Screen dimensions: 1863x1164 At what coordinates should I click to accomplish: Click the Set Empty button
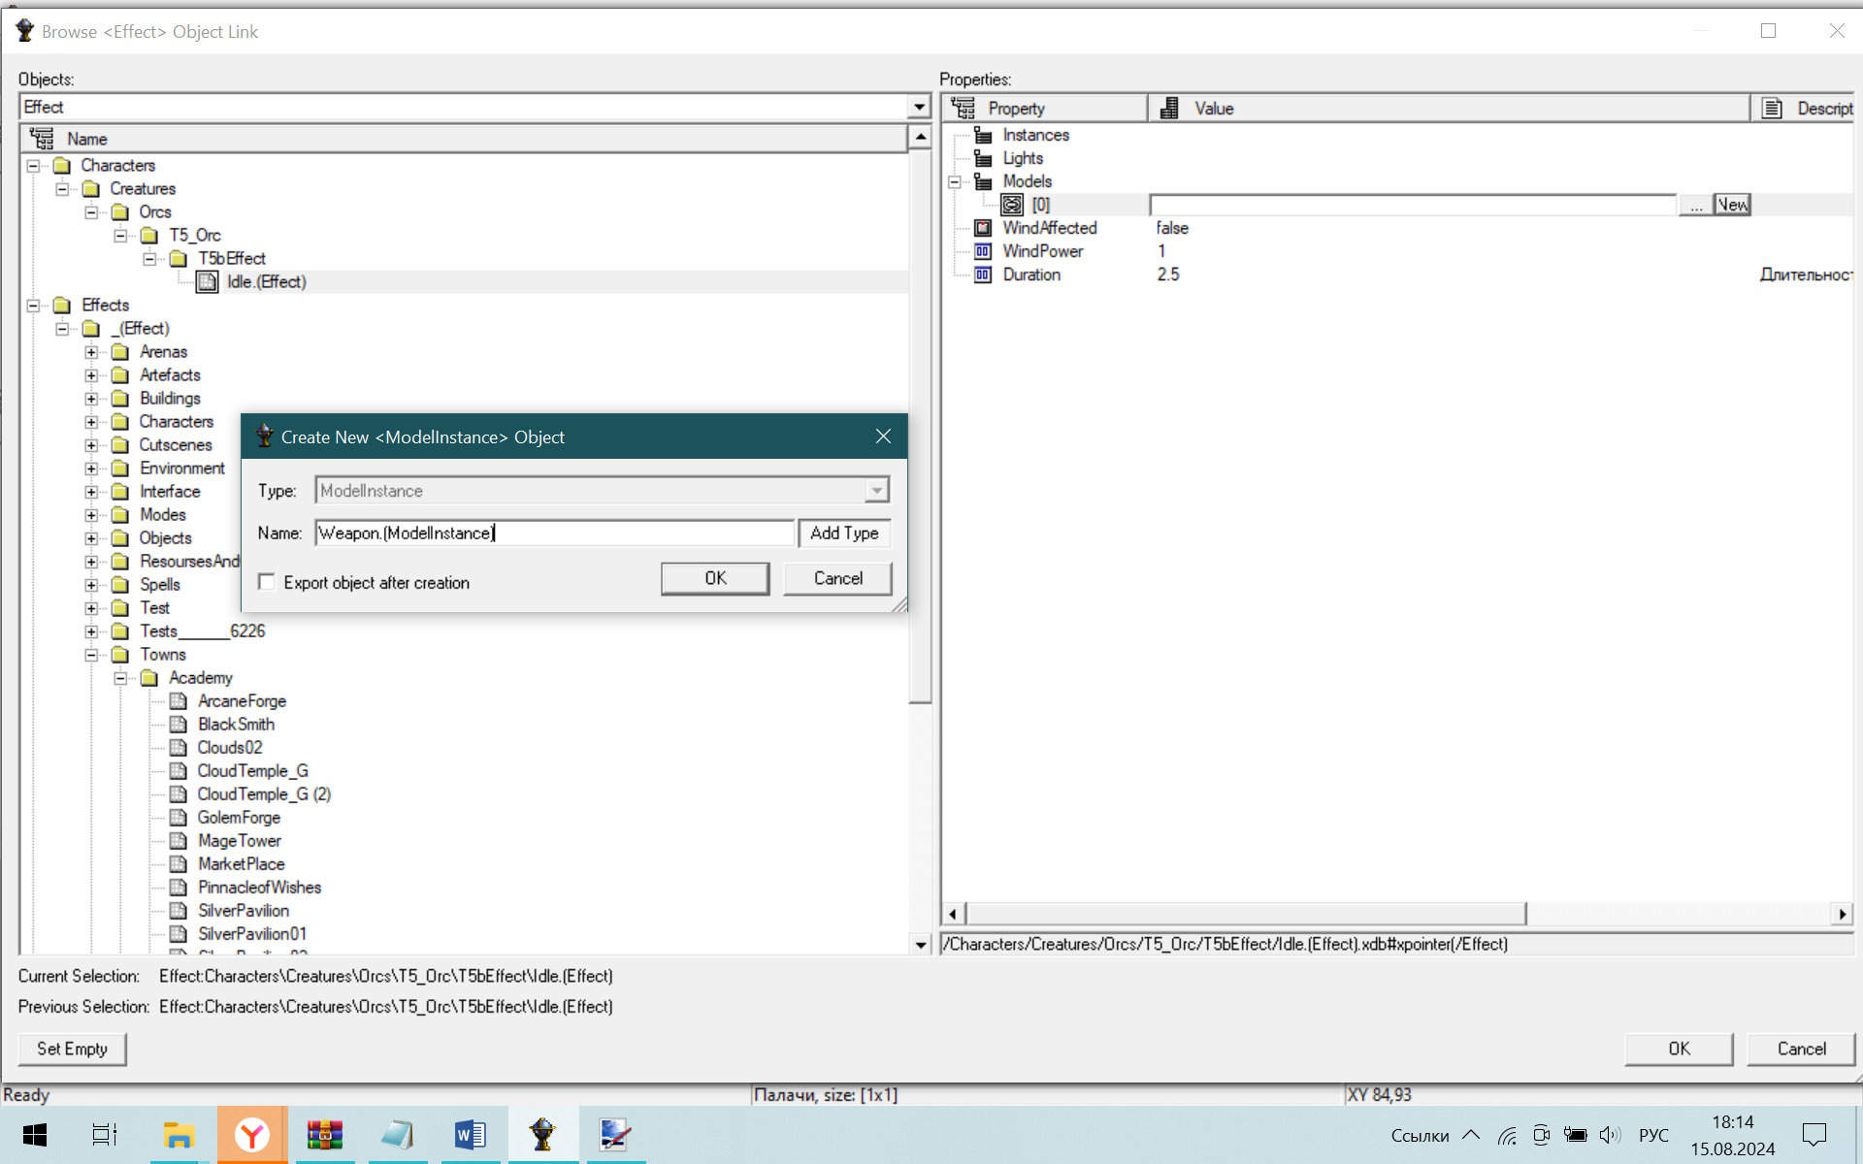coord(72,1049)
